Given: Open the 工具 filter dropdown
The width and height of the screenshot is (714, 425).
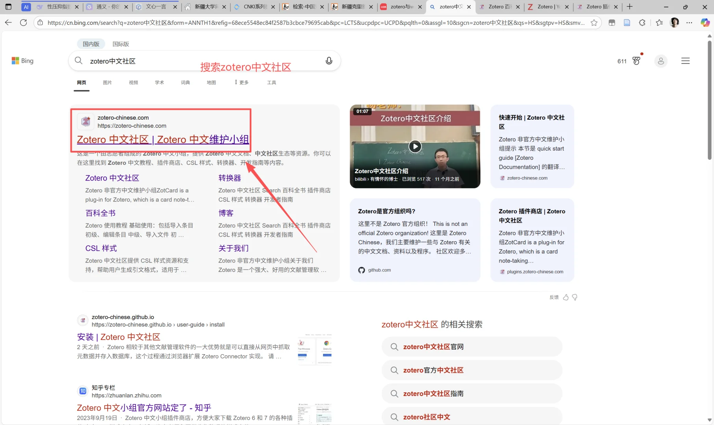Looking at the screenshot, I should (x=271, y=82).
